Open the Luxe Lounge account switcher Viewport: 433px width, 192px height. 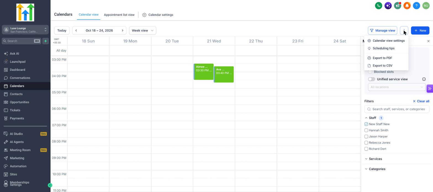pos(25,30)
